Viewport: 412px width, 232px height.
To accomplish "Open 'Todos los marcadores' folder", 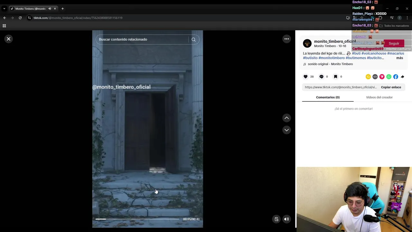I will coord(394,26).
